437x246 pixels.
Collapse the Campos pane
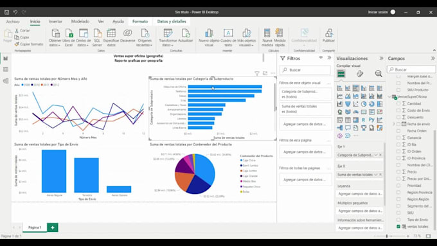[433, 58]
